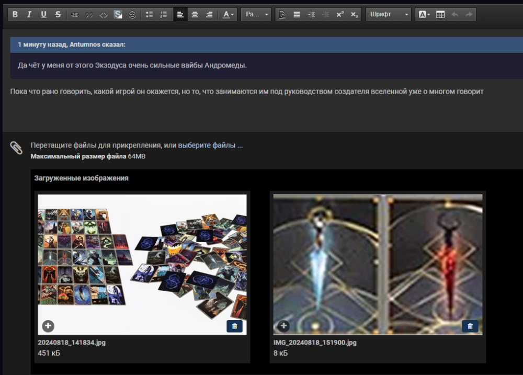Open the text color dropdown
Viewport: 523px width, 375px height.
point(228,15)
